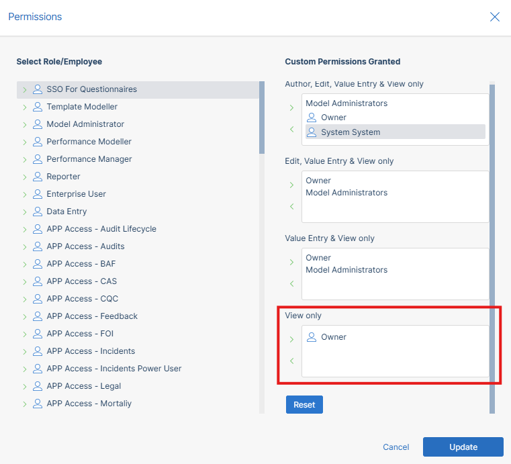Expand the Template Modeller role
511x464 pixels.
(x=25, y=107)
